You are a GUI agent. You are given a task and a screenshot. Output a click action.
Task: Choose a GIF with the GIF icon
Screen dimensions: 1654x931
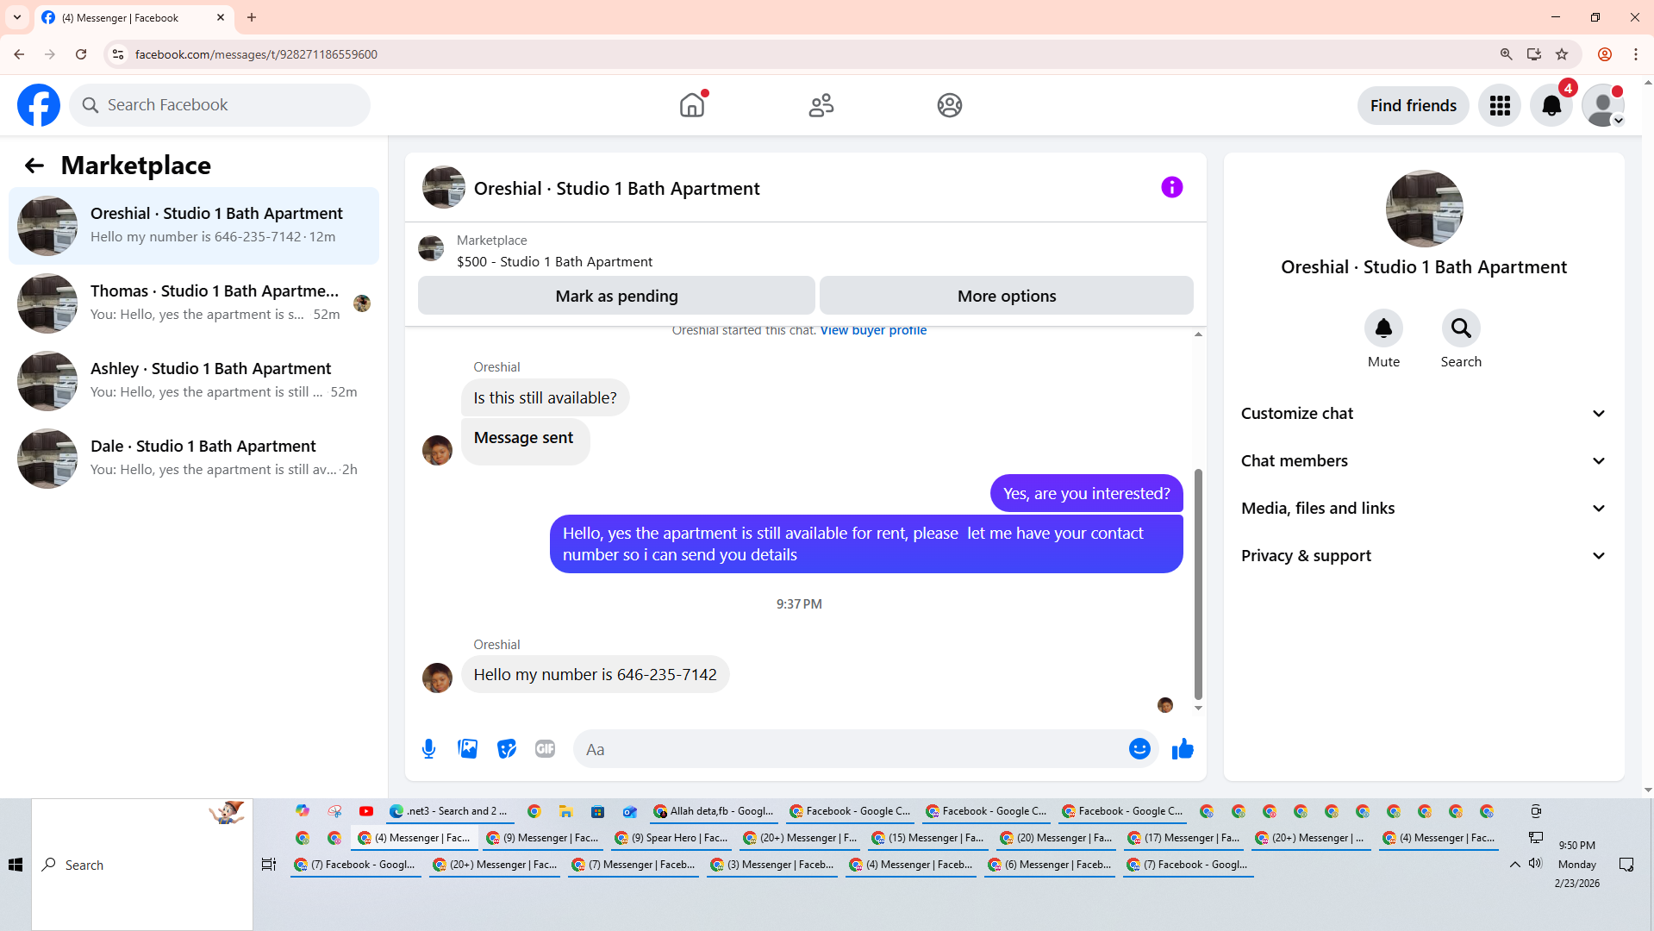pyautogui.click(x=546, y=749)
